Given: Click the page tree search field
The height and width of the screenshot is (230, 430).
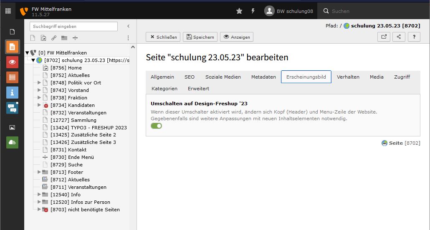Looking at the screenshot, I should click(x=73, y=27).
